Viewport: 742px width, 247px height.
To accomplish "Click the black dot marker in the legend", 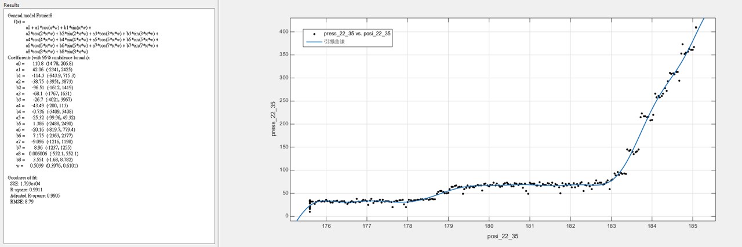I will click(314, 34).
